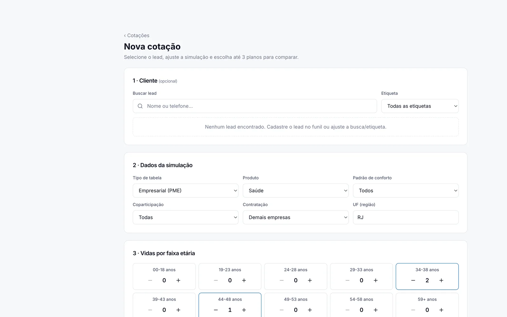Increase 34-38 anos count
The height and width of the screenshot is (317, 507).
(441, 280)
